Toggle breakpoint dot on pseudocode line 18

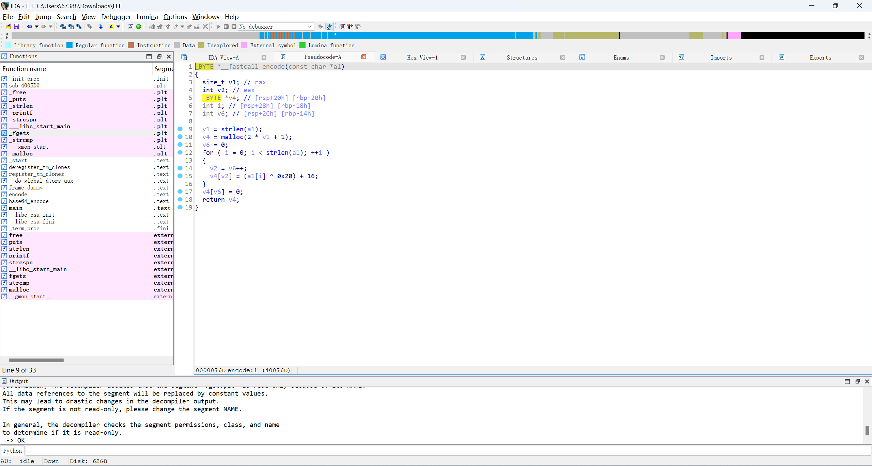[180, 199]
